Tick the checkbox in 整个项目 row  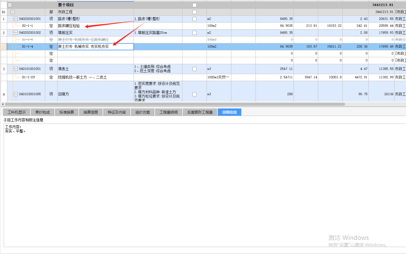[x=195, y=5]
